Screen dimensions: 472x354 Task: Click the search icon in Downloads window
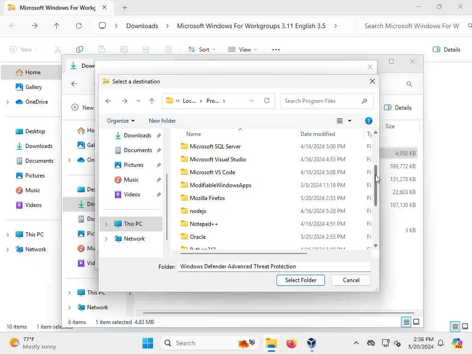click(x=409, y=84)
